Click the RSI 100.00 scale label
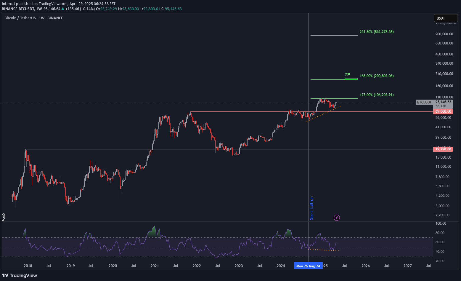This screenshot has height=281, width=461. click(x=441, y=223)
